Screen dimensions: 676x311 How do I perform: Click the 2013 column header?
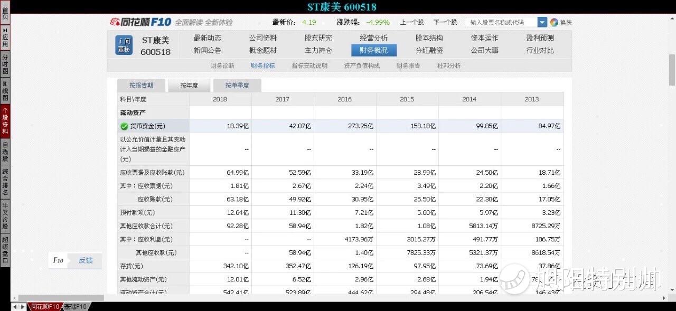532,99
